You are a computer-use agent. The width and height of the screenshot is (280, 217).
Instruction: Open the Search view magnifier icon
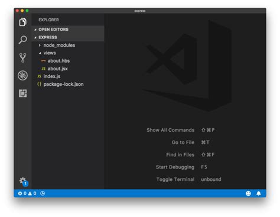[x=23, y=40]
